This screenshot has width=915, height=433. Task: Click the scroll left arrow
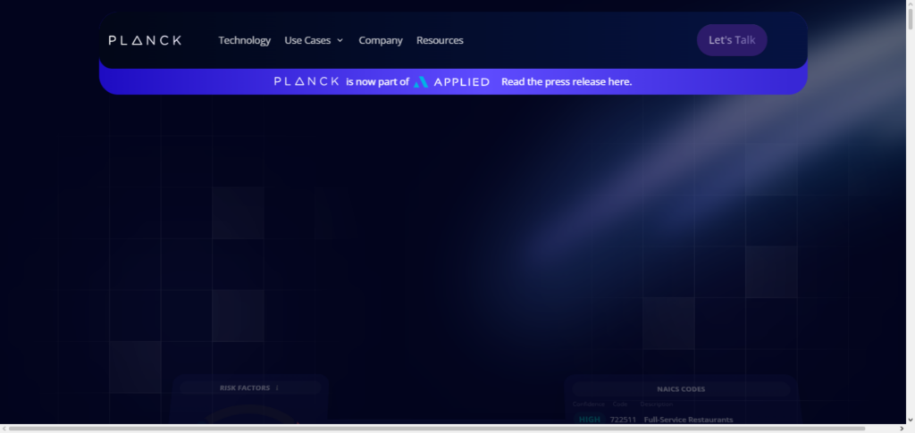coord(4,429)
